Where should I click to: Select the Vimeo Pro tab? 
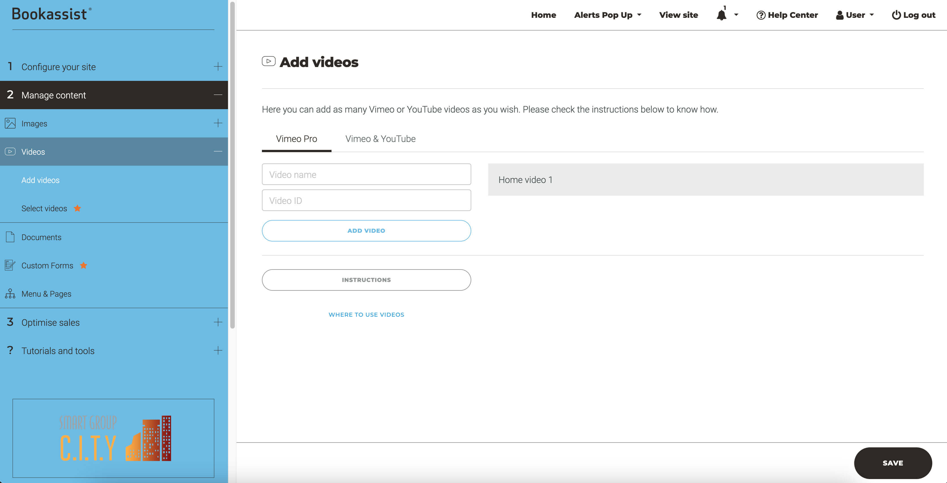coord(296,139)
